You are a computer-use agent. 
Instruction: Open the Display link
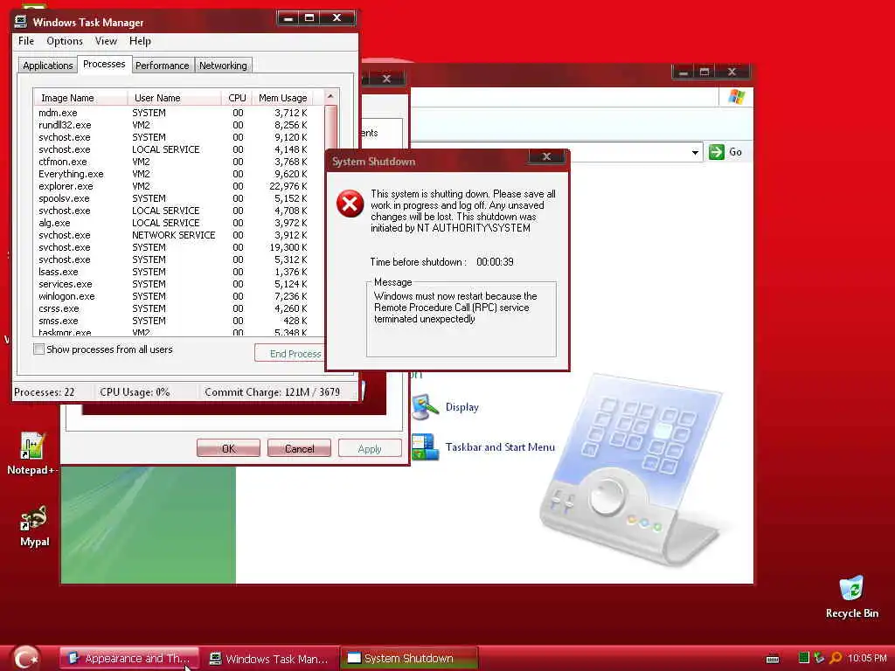(461, 407)
